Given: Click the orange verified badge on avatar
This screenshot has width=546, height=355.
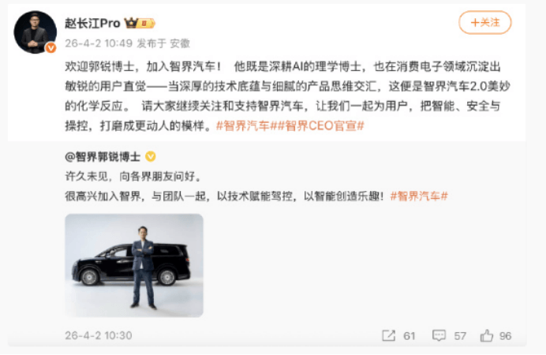Looking at the screenshot, I should [50, 47].
